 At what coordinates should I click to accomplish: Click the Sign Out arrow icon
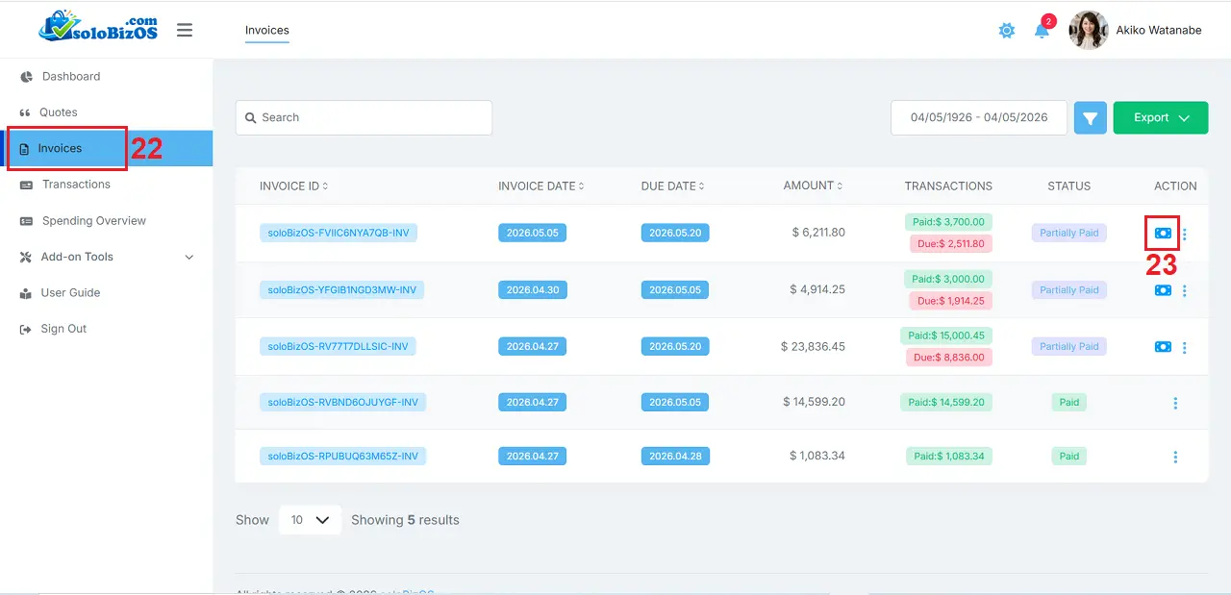[x=25, y=329]
